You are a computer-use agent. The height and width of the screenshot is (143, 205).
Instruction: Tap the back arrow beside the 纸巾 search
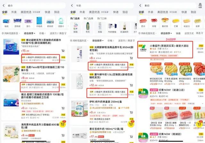tap(4, 5)
